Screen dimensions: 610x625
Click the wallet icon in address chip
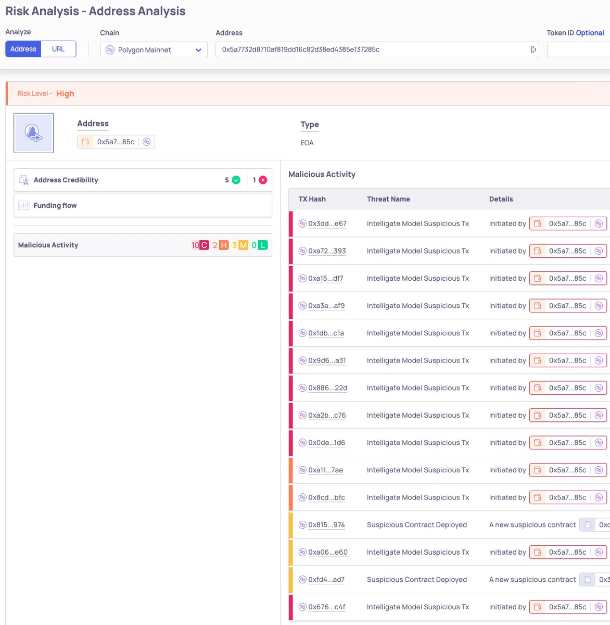pyautogui.click(x=85, y=142)
